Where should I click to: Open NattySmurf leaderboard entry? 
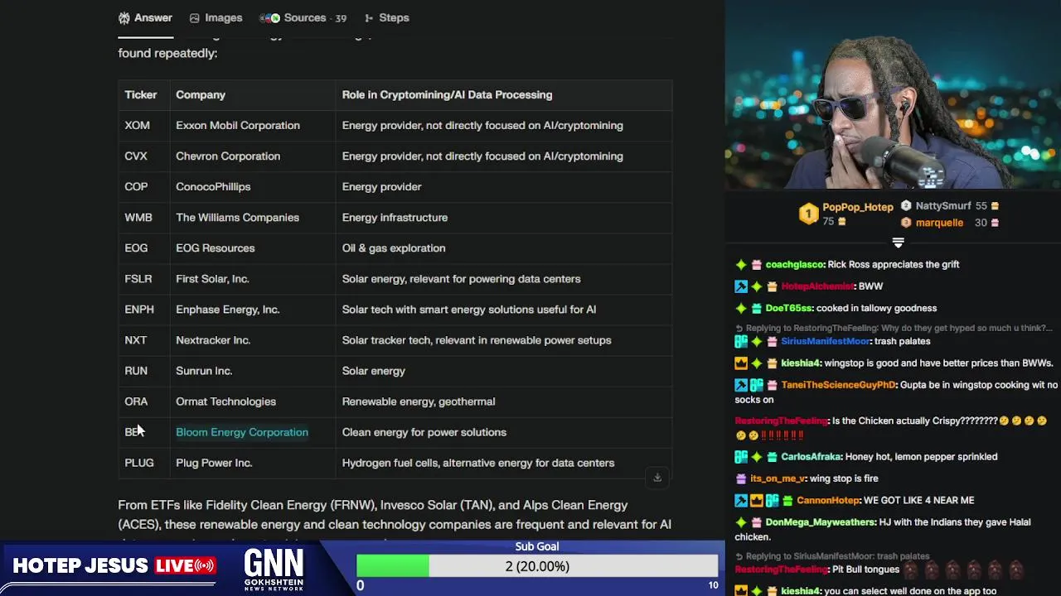coord(950,206)
